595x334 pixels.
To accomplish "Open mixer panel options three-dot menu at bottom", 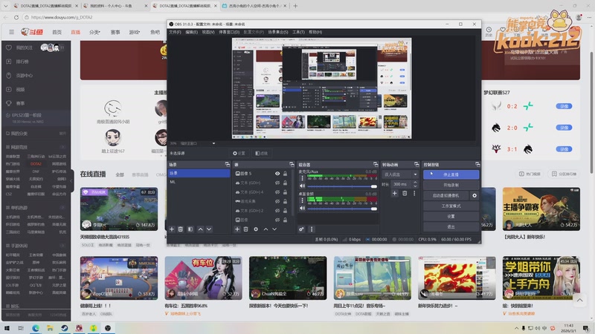I will point(312,229).
